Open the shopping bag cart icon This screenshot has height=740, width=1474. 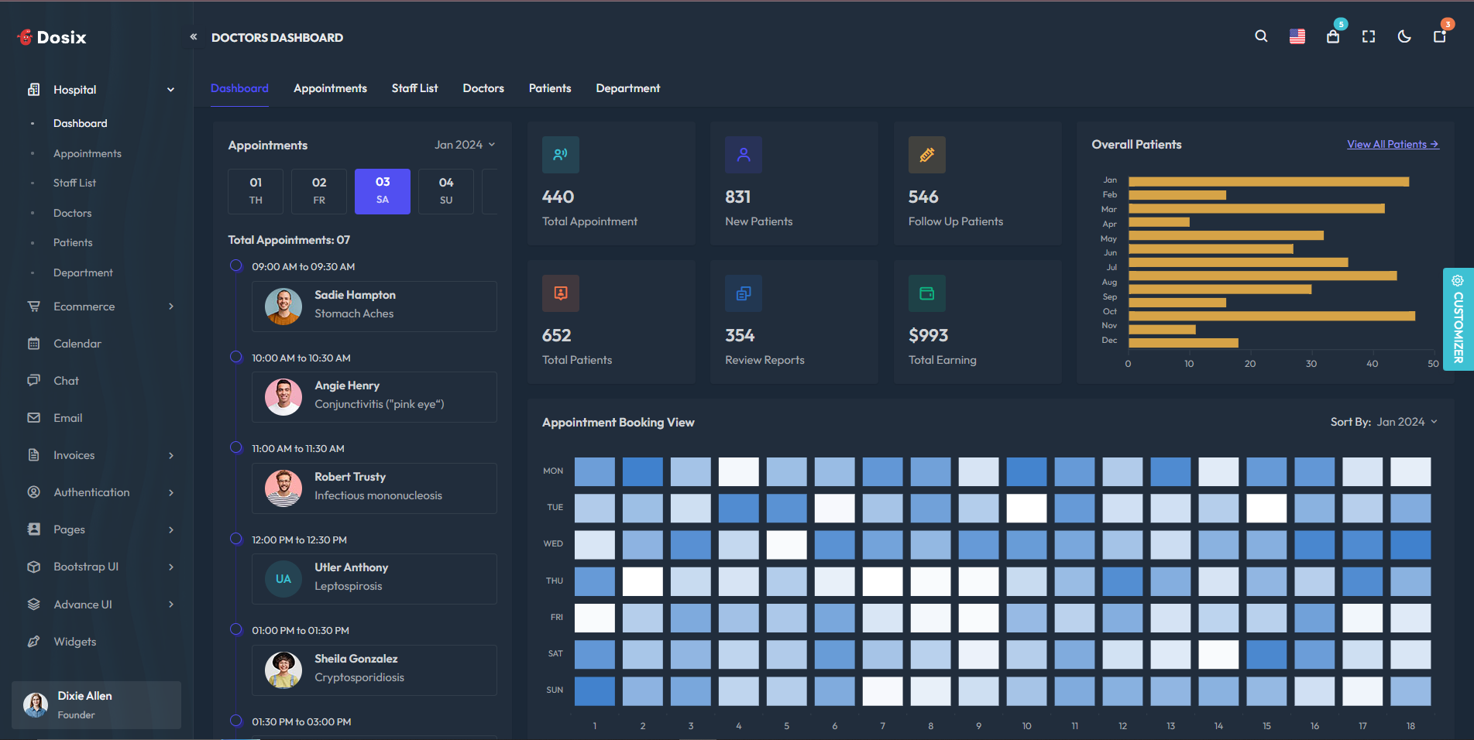coord(1333,36)
